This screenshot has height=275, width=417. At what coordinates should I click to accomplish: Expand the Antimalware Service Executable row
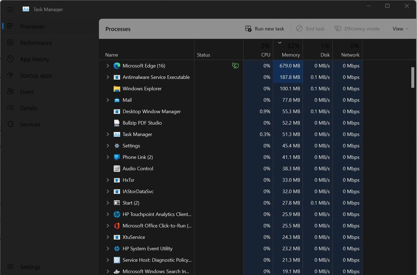tap(108, 77)
